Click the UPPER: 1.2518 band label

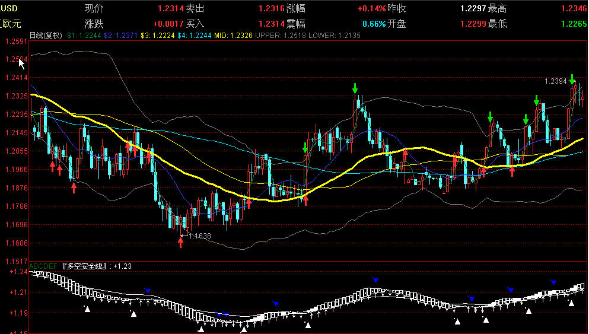pos(281,36)
